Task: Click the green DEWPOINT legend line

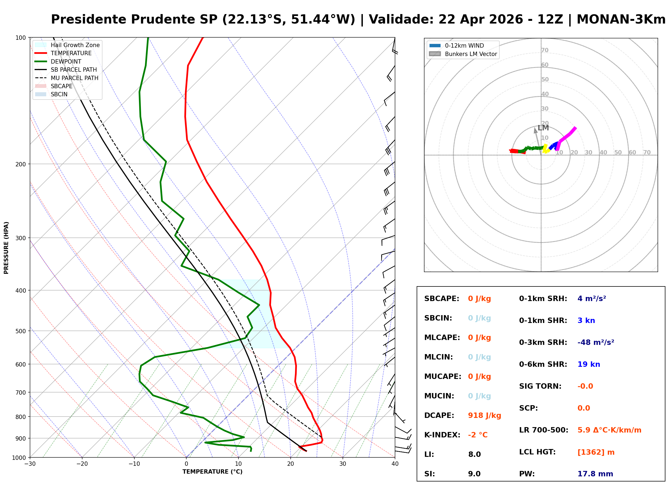Action: pos(41,61)
